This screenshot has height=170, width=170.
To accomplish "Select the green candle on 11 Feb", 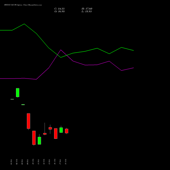I will [x=39, y=141].
